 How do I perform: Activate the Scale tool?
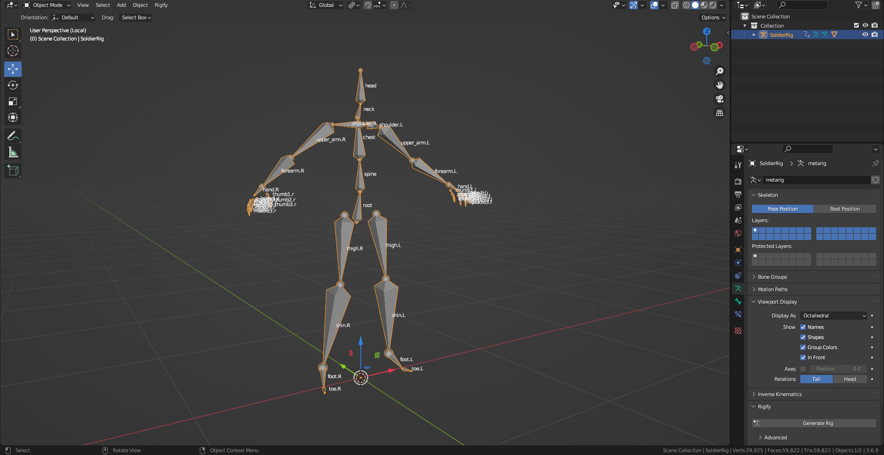point(13,101)
